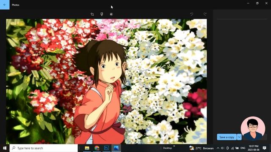The image size is (271, 152).
Task: Click the Undo arrow
Action: [x=191, y=14]
